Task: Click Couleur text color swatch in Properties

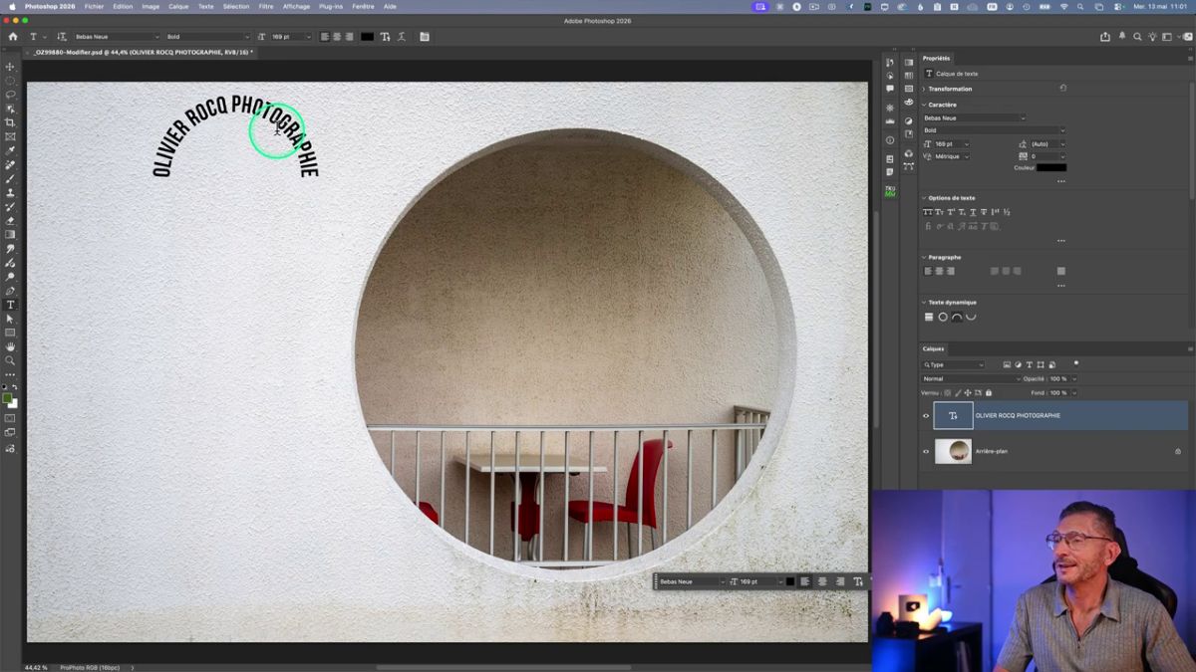Action: pyautogui.click(x=1051, y=167)
